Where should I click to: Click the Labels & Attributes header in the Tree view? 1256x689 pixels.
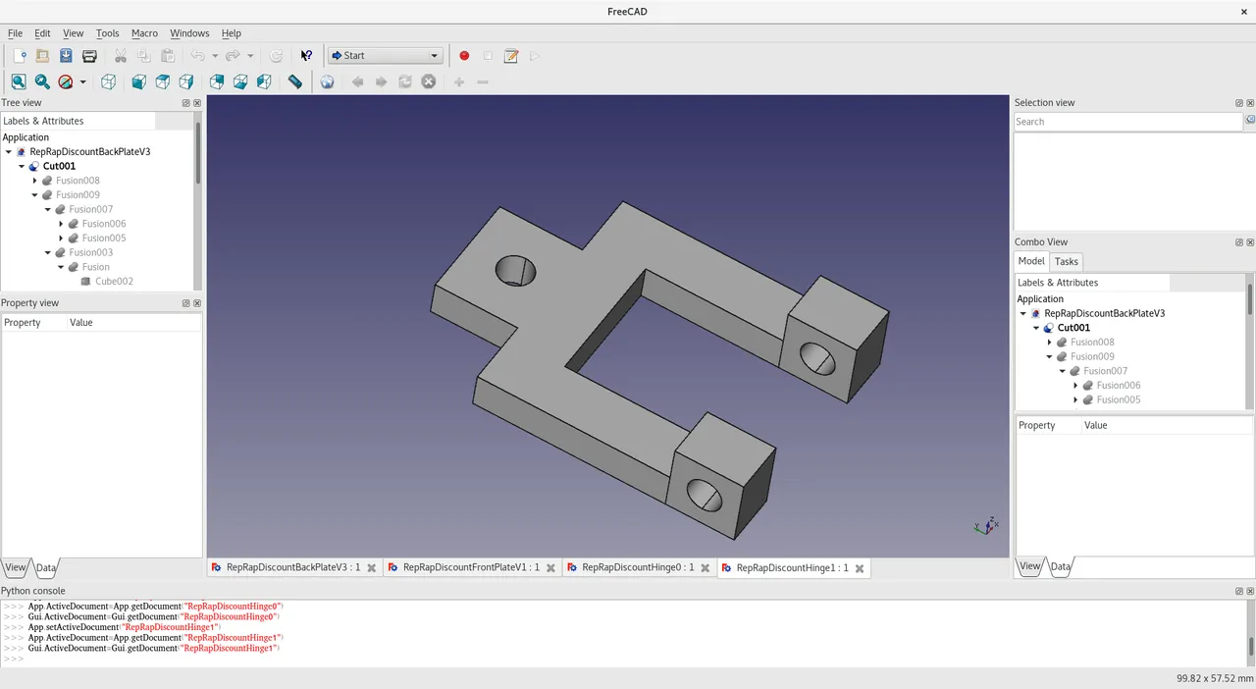tap(78, 121)
